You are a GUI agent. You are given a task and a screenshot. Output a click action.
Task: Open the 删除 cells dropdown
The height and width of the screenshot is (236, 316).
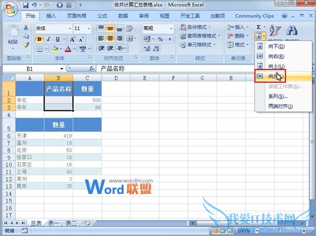[x=248, y=36]
